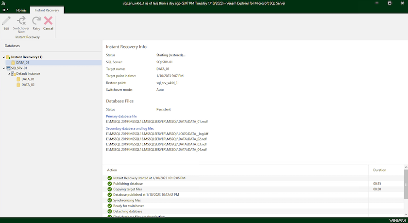Click the green check beside Ready for switchover
This screenshot has width=408, height=223.
point(109,206)
